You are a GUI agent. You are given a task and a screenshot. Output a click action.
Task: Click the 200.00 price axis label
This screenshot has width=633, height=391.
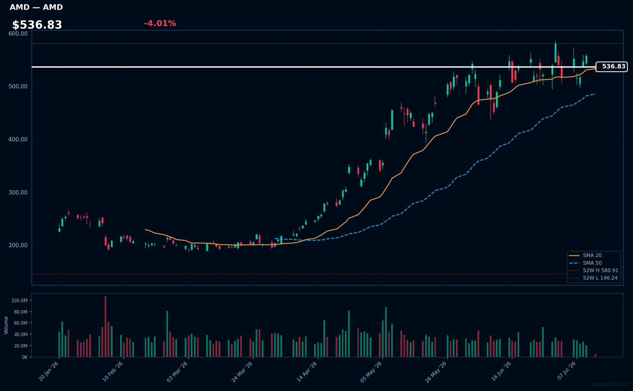(18, 245)
